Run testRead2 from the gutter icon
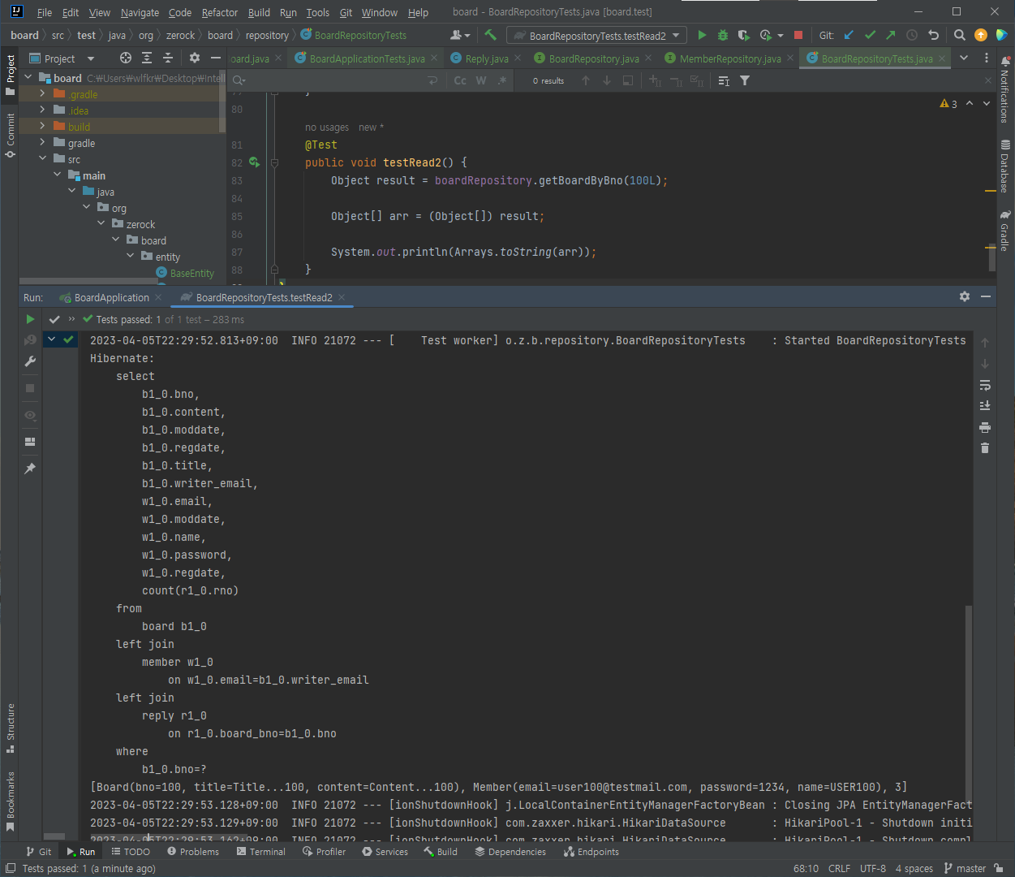Image resolution: width=1015 pixels, height=877 pixels. click(255, 162)
